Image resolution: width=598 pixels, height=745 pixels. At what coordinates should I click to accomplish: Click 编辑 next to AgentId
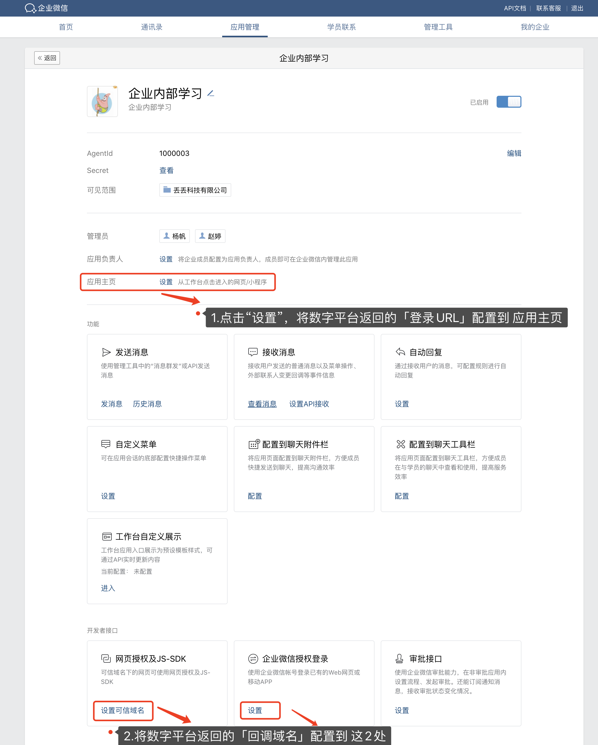click(x=514, y=153)
